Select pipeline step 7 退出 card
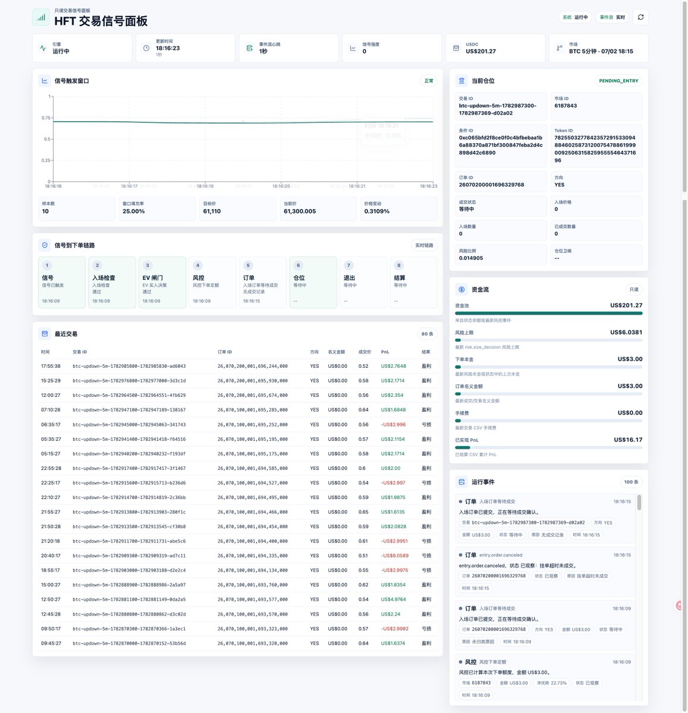This screenshot has width=688, height=713. tap(363, 282)
